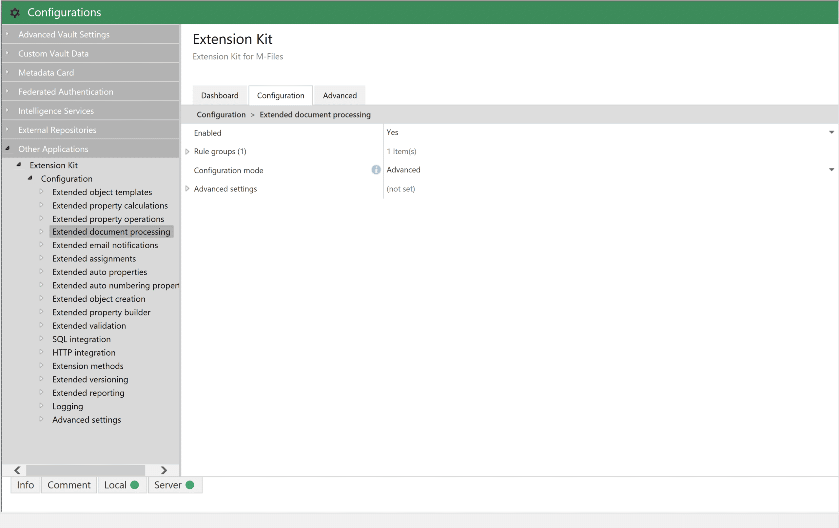Open the Comment bottom tab
The height and width of the screenshot is (528, 839).
[69, 485]
